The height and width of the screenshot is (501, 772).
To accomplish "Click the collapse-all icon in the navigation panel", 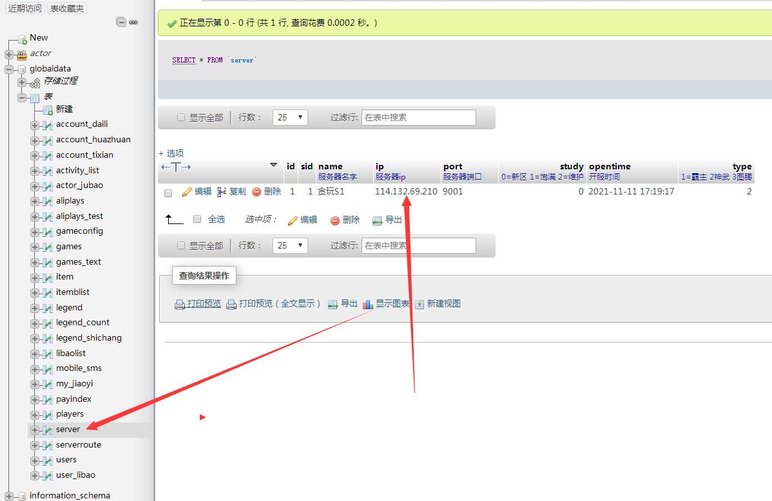I will tap(121, 22).
